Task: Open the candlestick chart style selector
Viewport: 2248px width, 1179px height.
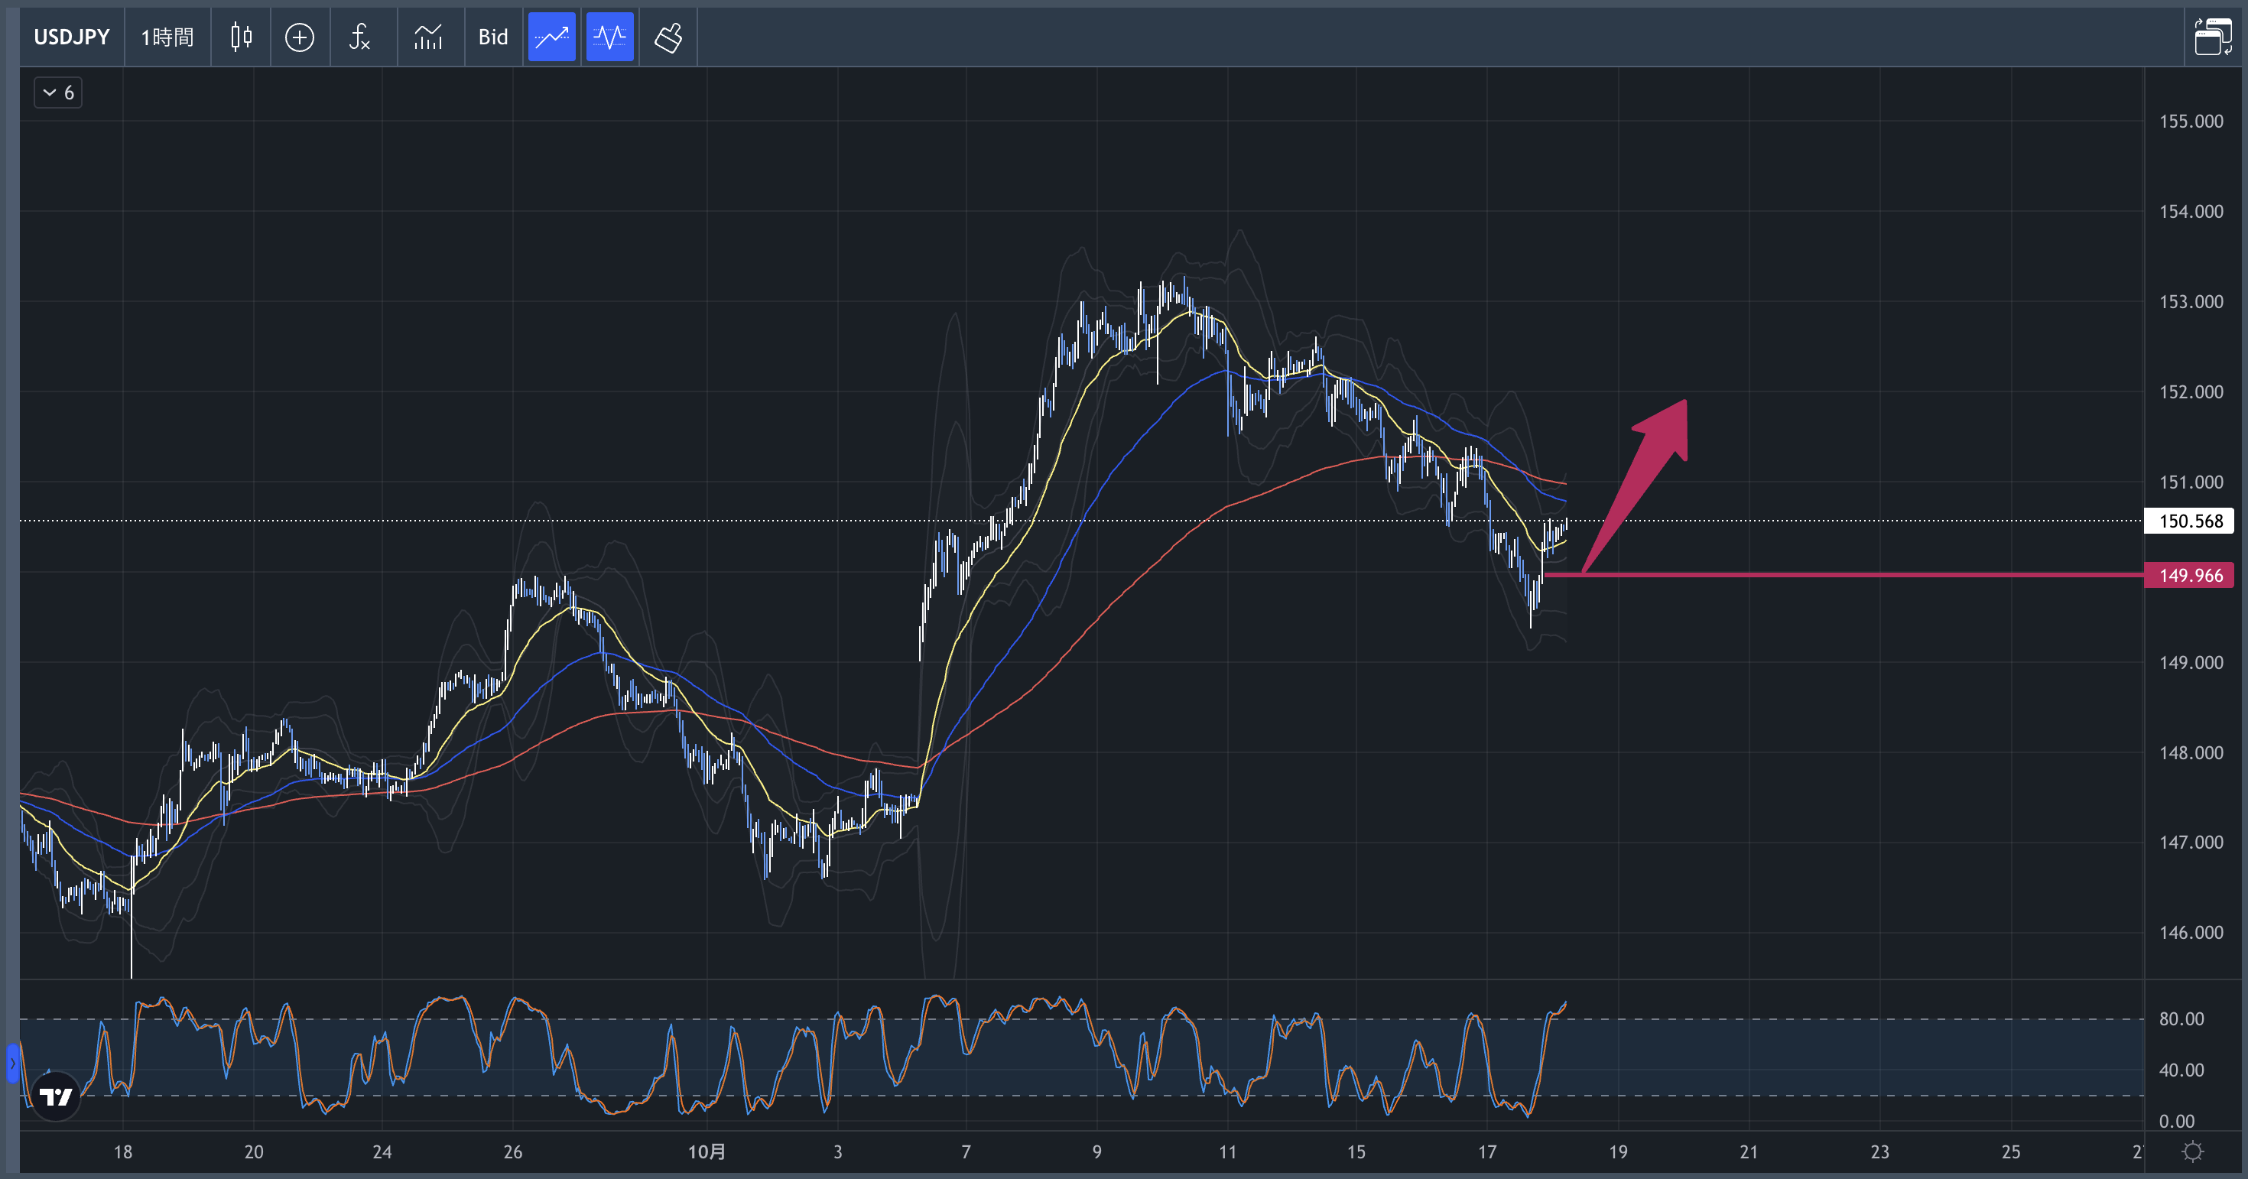Action: tap(241, 37)
